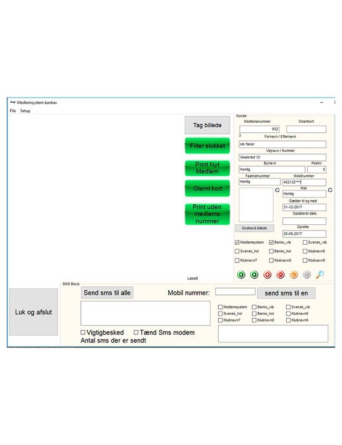Viewport: 342px width, 445px height.
Task: Open member search with magnifying glass icon
Action: tap(320, 274)
